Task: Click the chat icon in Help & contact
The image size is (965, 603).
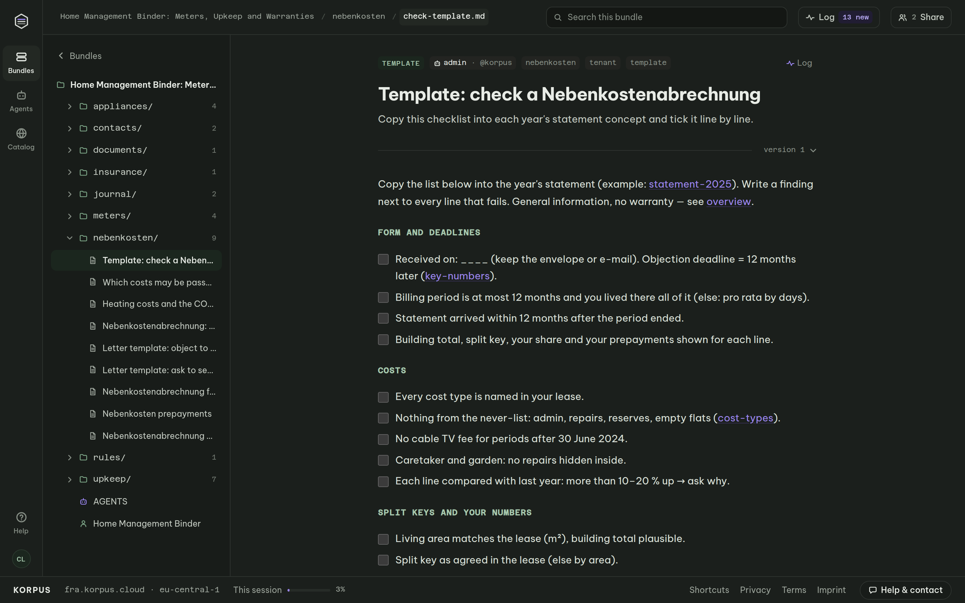Action: (873, 590)
